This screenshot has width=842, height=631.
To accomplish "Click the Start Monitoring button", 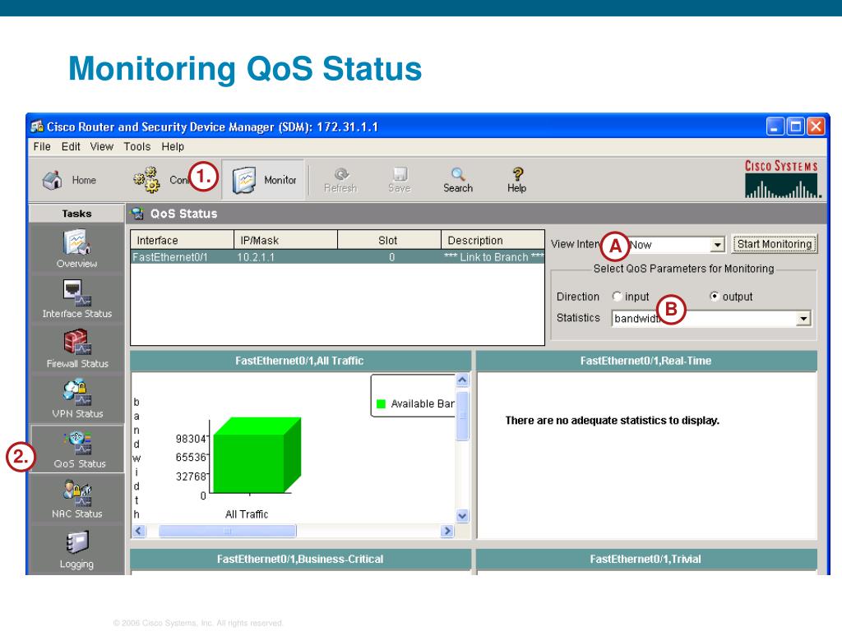I will point(775,244).
